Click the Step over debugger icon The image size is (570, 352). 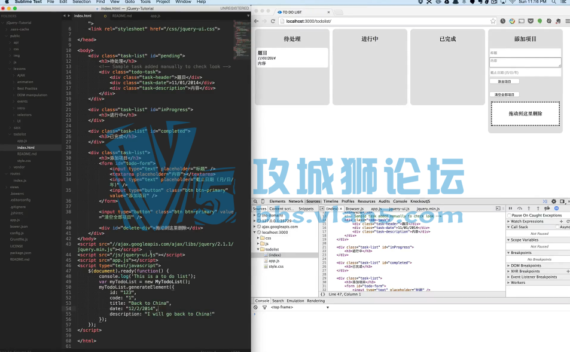pyautogui.click(x=520, y=209)
